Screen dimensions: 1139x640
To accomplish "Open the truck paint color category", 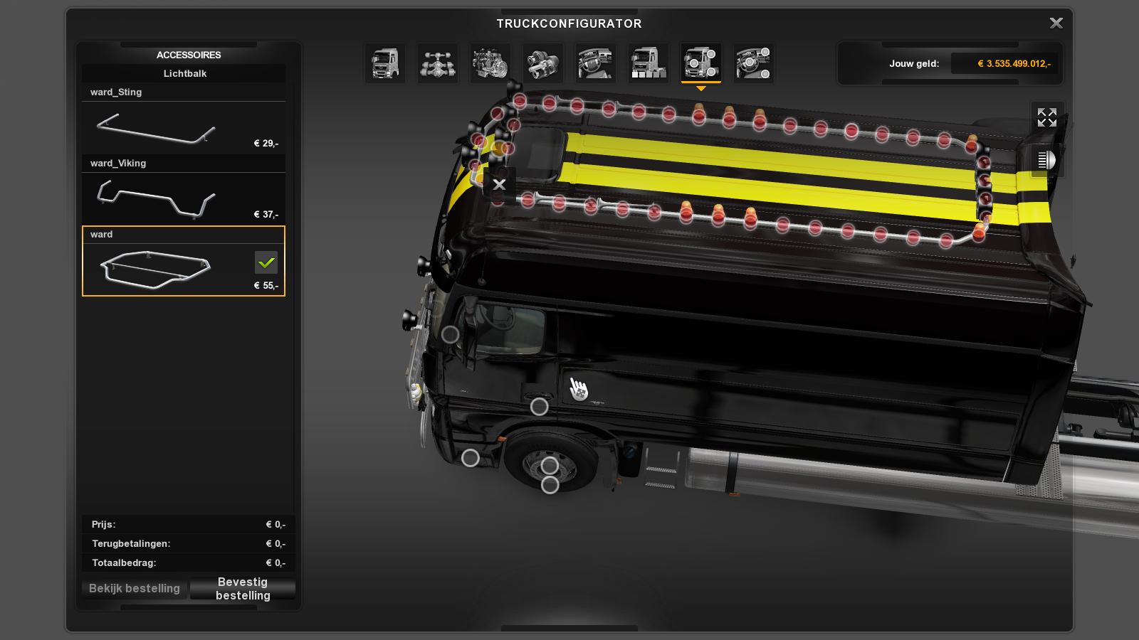I will click(649, 63).
